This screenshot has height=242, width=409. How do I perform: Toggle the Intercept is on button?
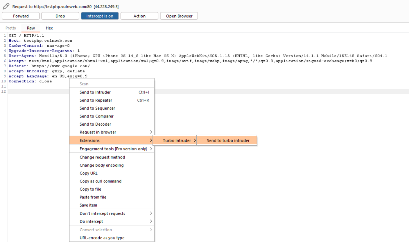(x=100, y=16)
